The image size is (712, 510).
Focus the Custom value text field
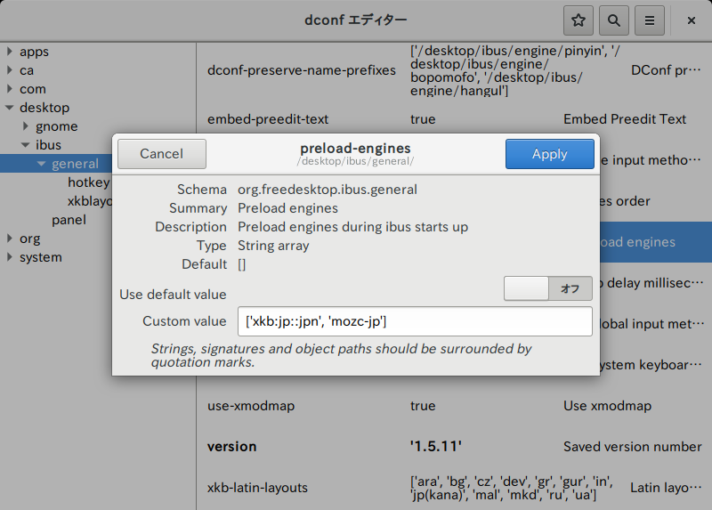tap(415, 321)
